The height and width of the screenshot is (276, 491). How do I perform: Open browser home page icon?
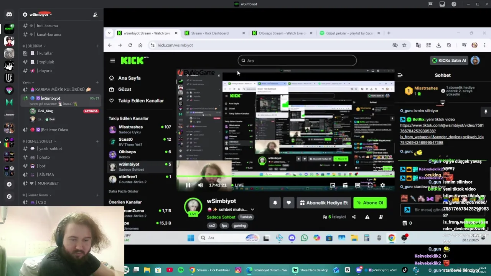[140, 45]
